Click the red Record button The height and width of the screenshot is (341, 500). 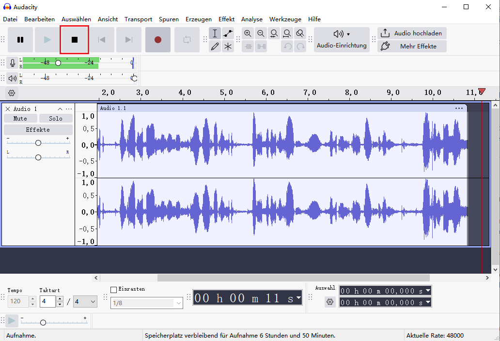157,40
